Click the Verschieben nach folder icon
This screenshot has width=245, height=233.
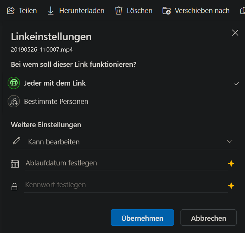click(166, 11)
